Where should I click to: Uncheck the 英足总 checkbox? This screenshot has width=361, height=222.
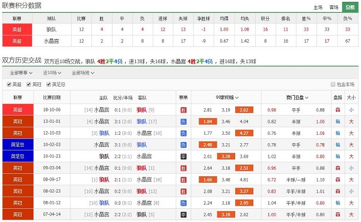49,84
